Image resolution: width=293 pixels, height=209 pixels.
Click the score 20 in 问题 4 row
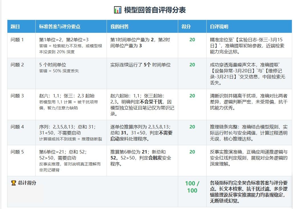coord(192,127)
